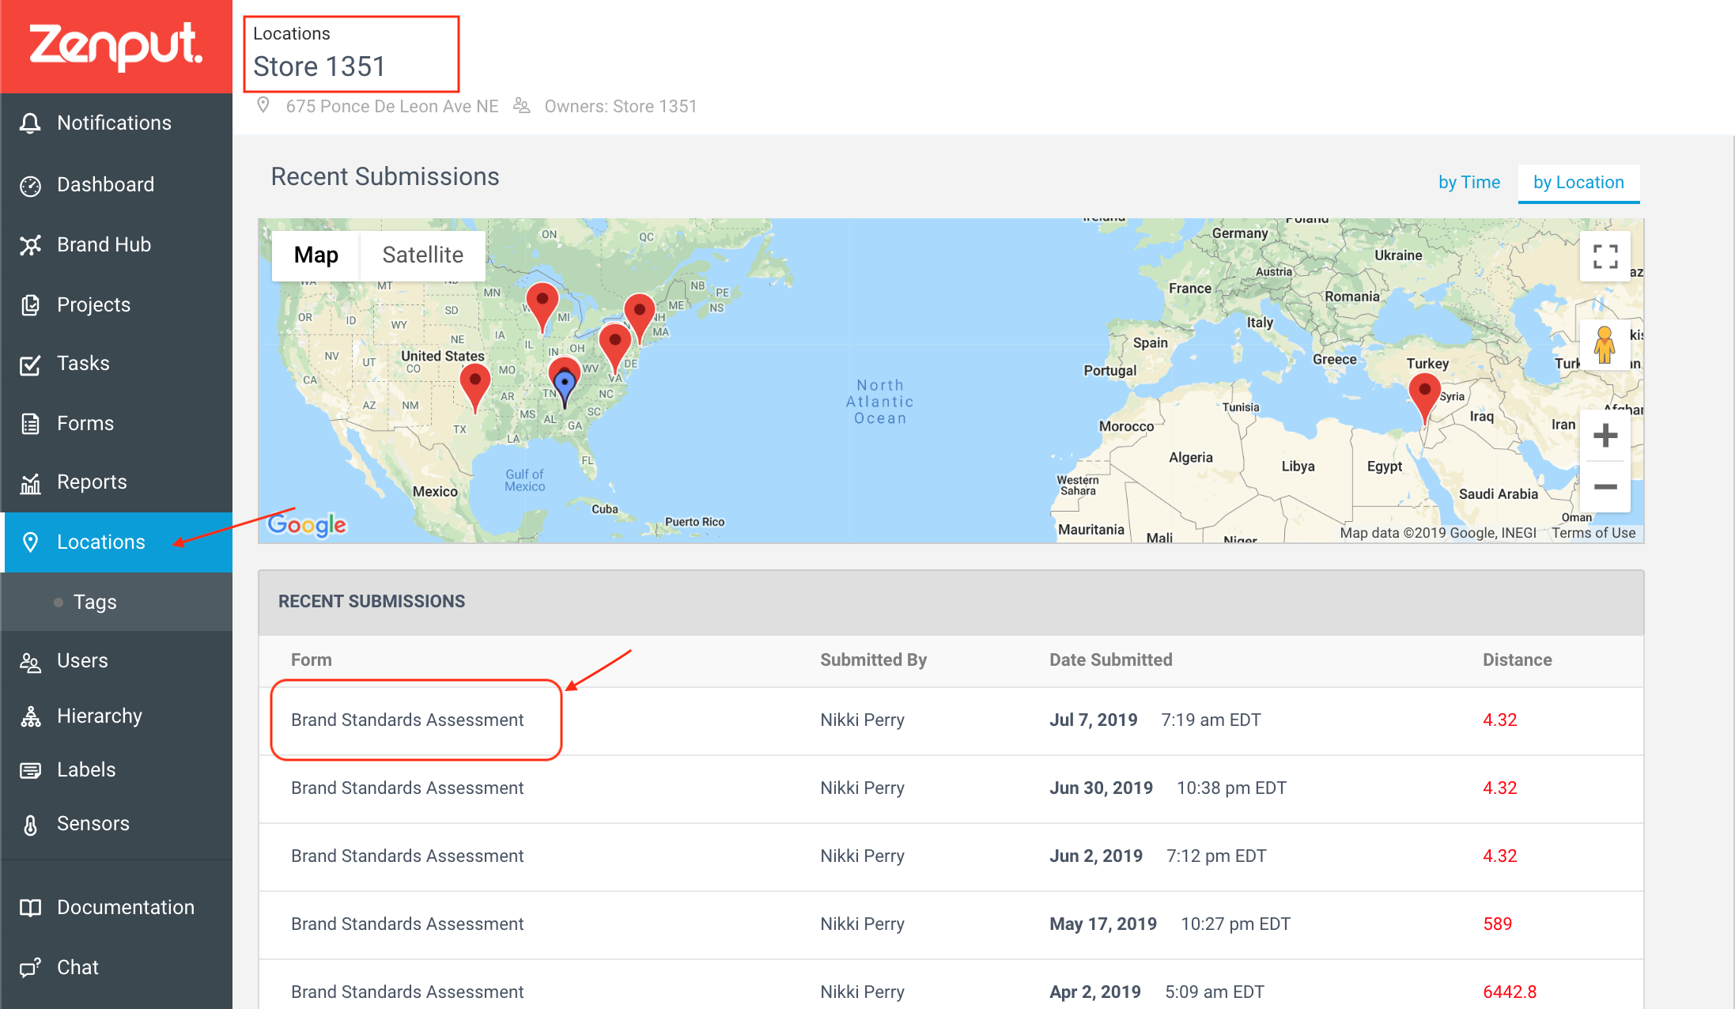Open Jul 7, 2019 Brand Standards Assessment
Viewport: 1735px width, 1009px height.
click(407, 720)
